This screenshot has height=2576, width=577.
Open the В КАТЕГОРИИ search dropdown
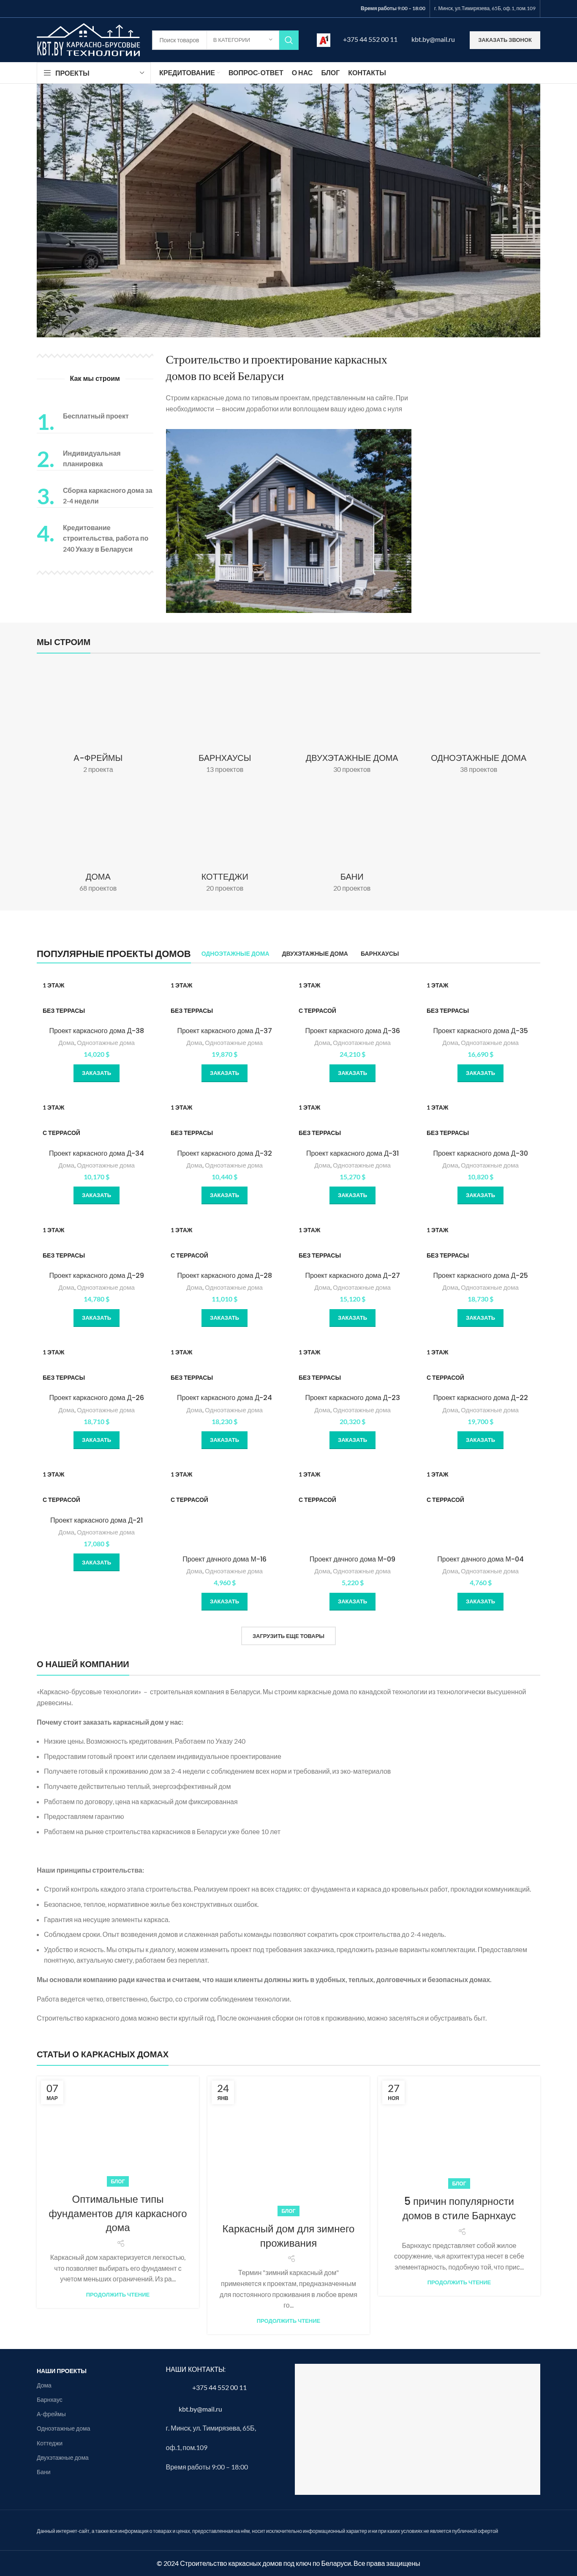[242, 40]
